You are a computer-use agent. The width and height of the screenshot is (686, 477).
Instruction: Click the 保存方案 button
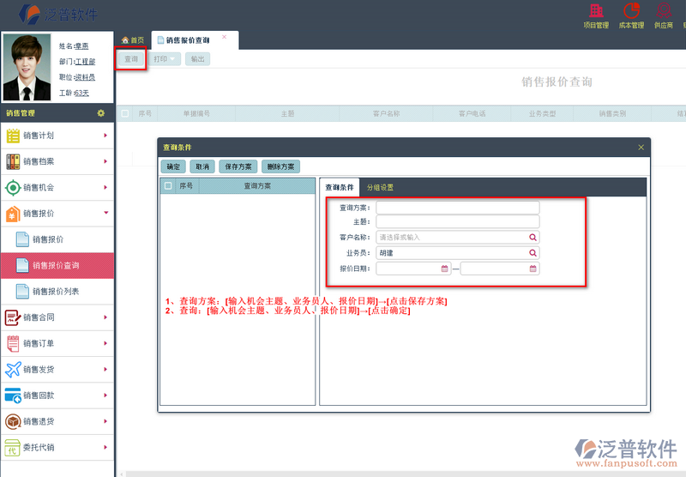238,166
